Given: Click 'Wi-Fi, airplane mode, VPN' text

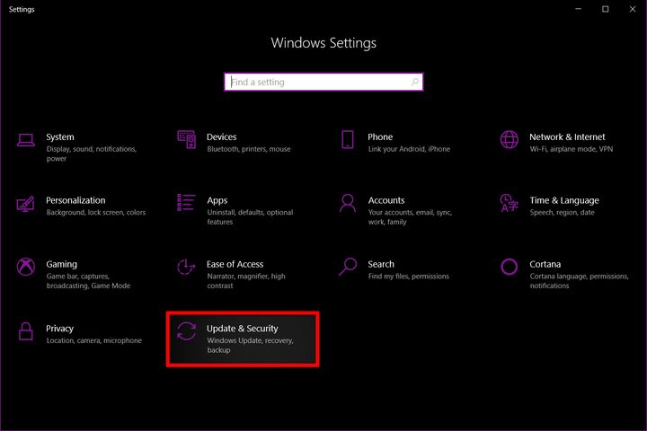Looking at the screenshot, I should [572, 149].
